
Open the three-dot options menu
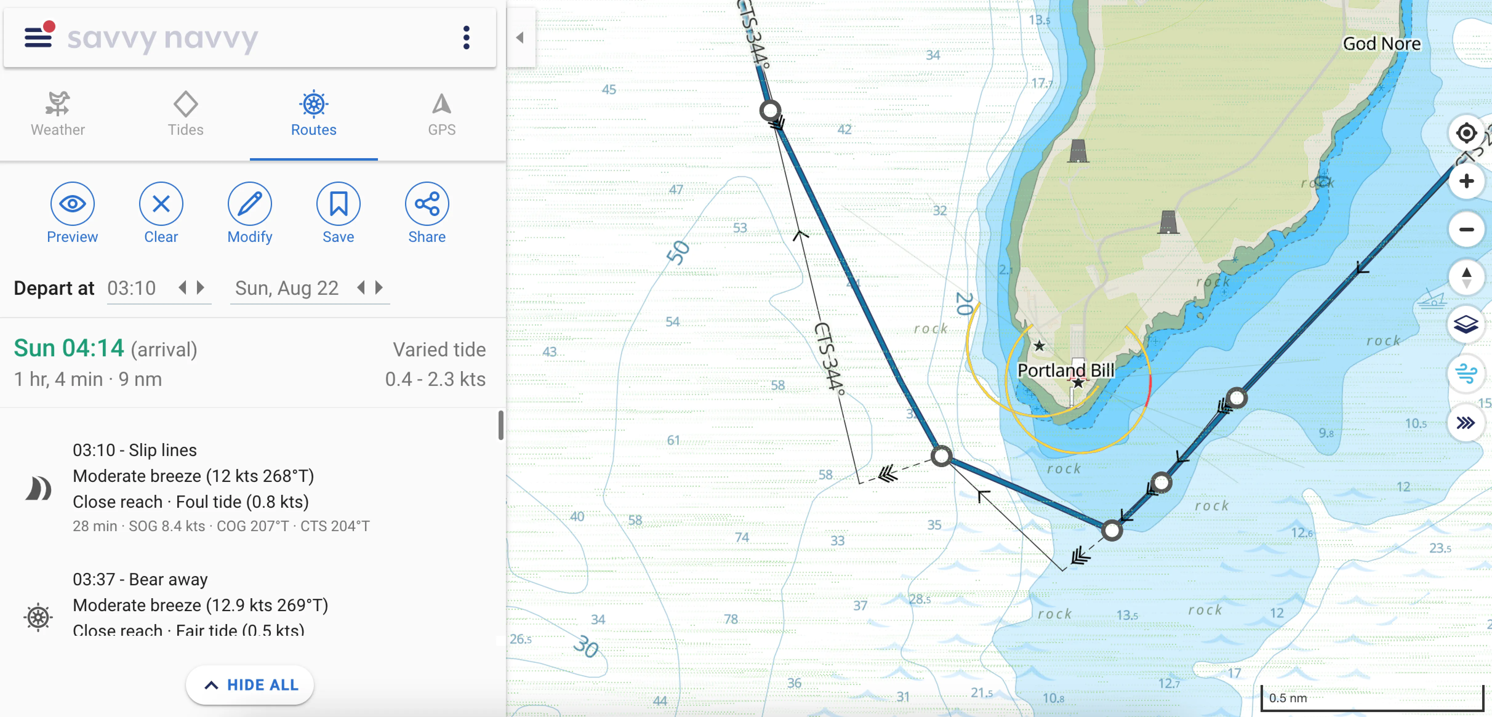click(466, 38)
